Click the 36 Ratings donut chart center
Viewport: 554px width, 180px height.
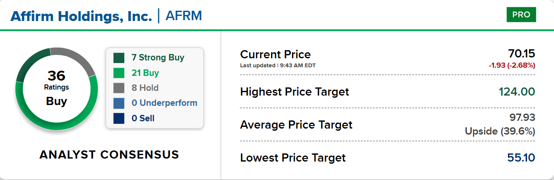[57, 89]
